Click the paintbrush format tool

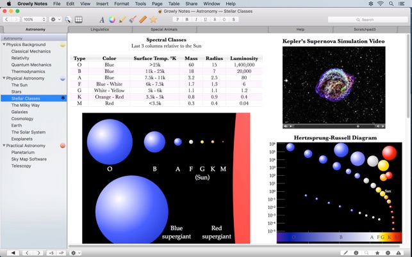point(132,19)
